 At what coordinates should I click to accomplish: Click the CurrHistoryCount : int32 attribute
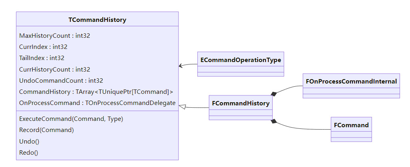click(x=55, y=69)
